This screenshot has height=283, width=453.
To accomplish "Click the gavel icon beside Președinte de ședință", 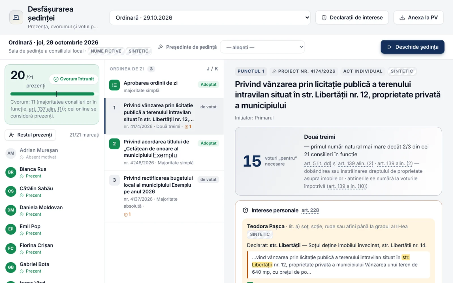I will (x=161, y=47).
